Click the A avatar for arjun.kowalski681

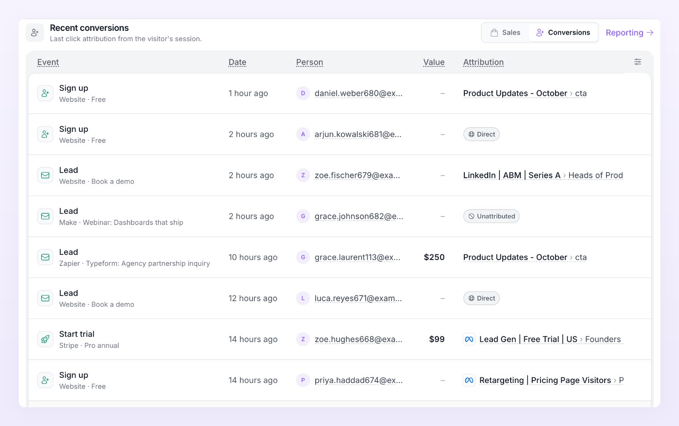[303, 134]
